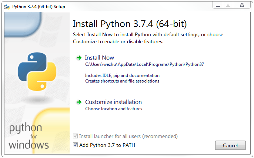
Task: Click the green arrow beside Install Now
Action: [x=79, y=58]
